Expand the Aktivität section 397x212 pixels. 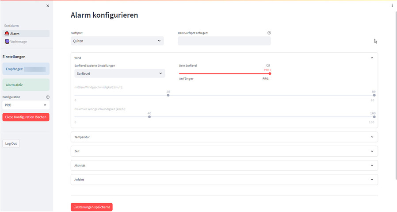(372, 166)
